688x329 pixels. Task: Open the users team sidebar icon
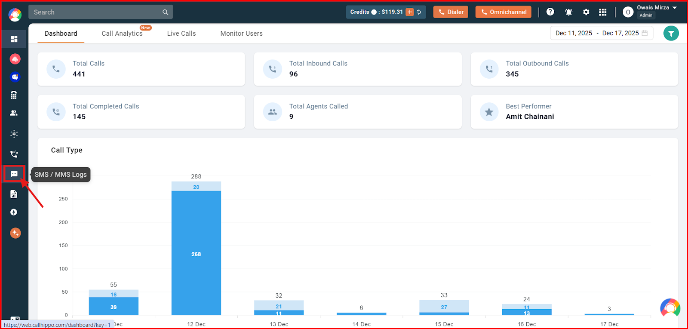point(14,113)
